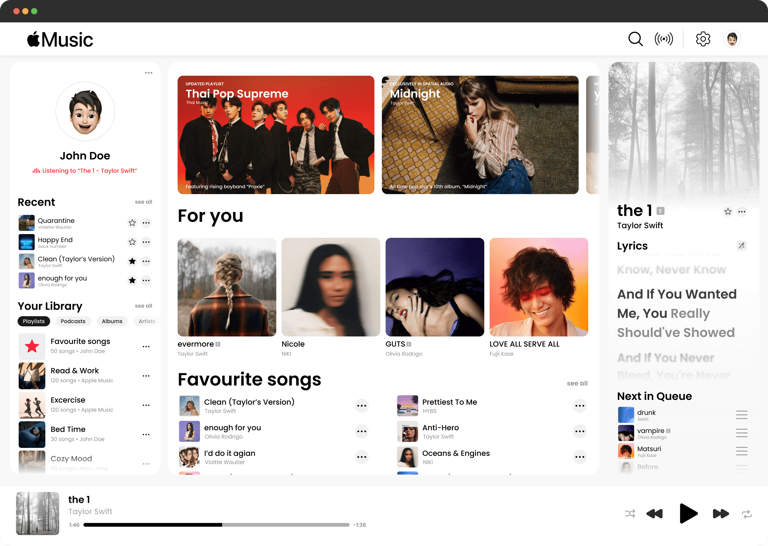Open options menu for Read & Work playlist
Screen dimensions: 768x546
pyautogui.click(x=146, y=376)
